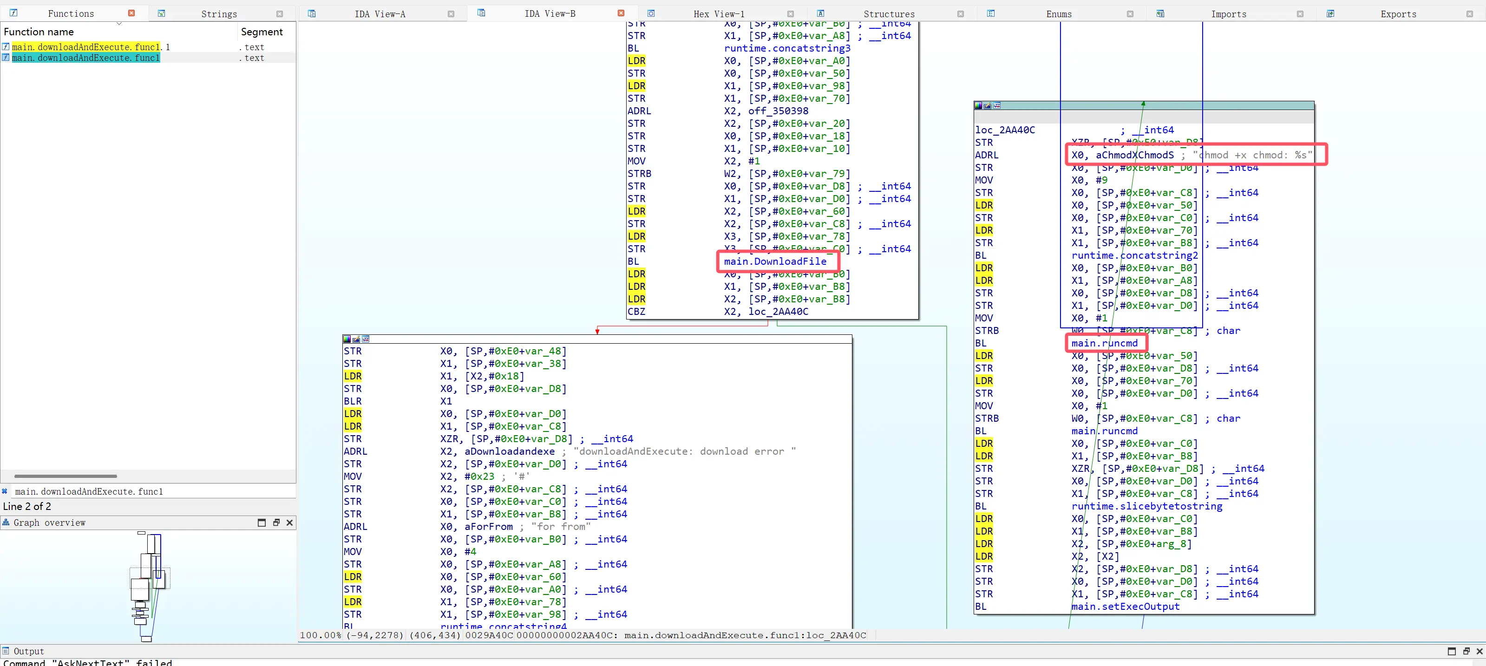Click the Strings tab icon
The width and height of the screenshot is (1486, 666).
click(x=162, y=13)
